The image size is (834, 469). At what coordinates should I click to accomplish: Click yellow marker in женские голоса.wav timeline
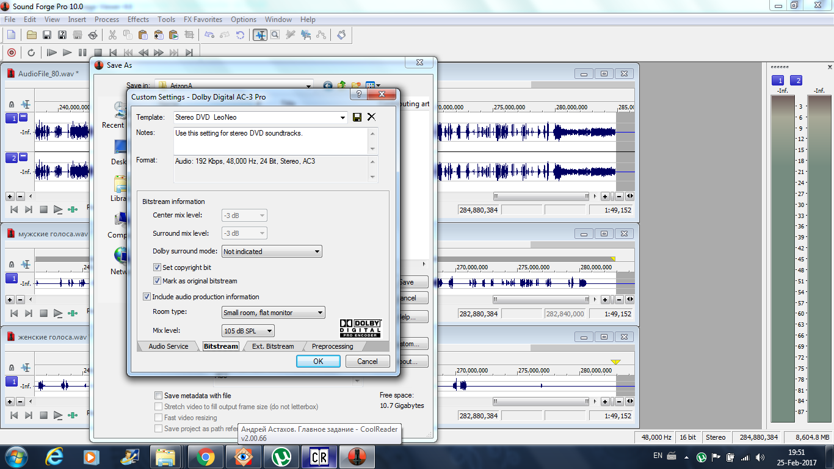pyautogui.click(x=615, y=363)
